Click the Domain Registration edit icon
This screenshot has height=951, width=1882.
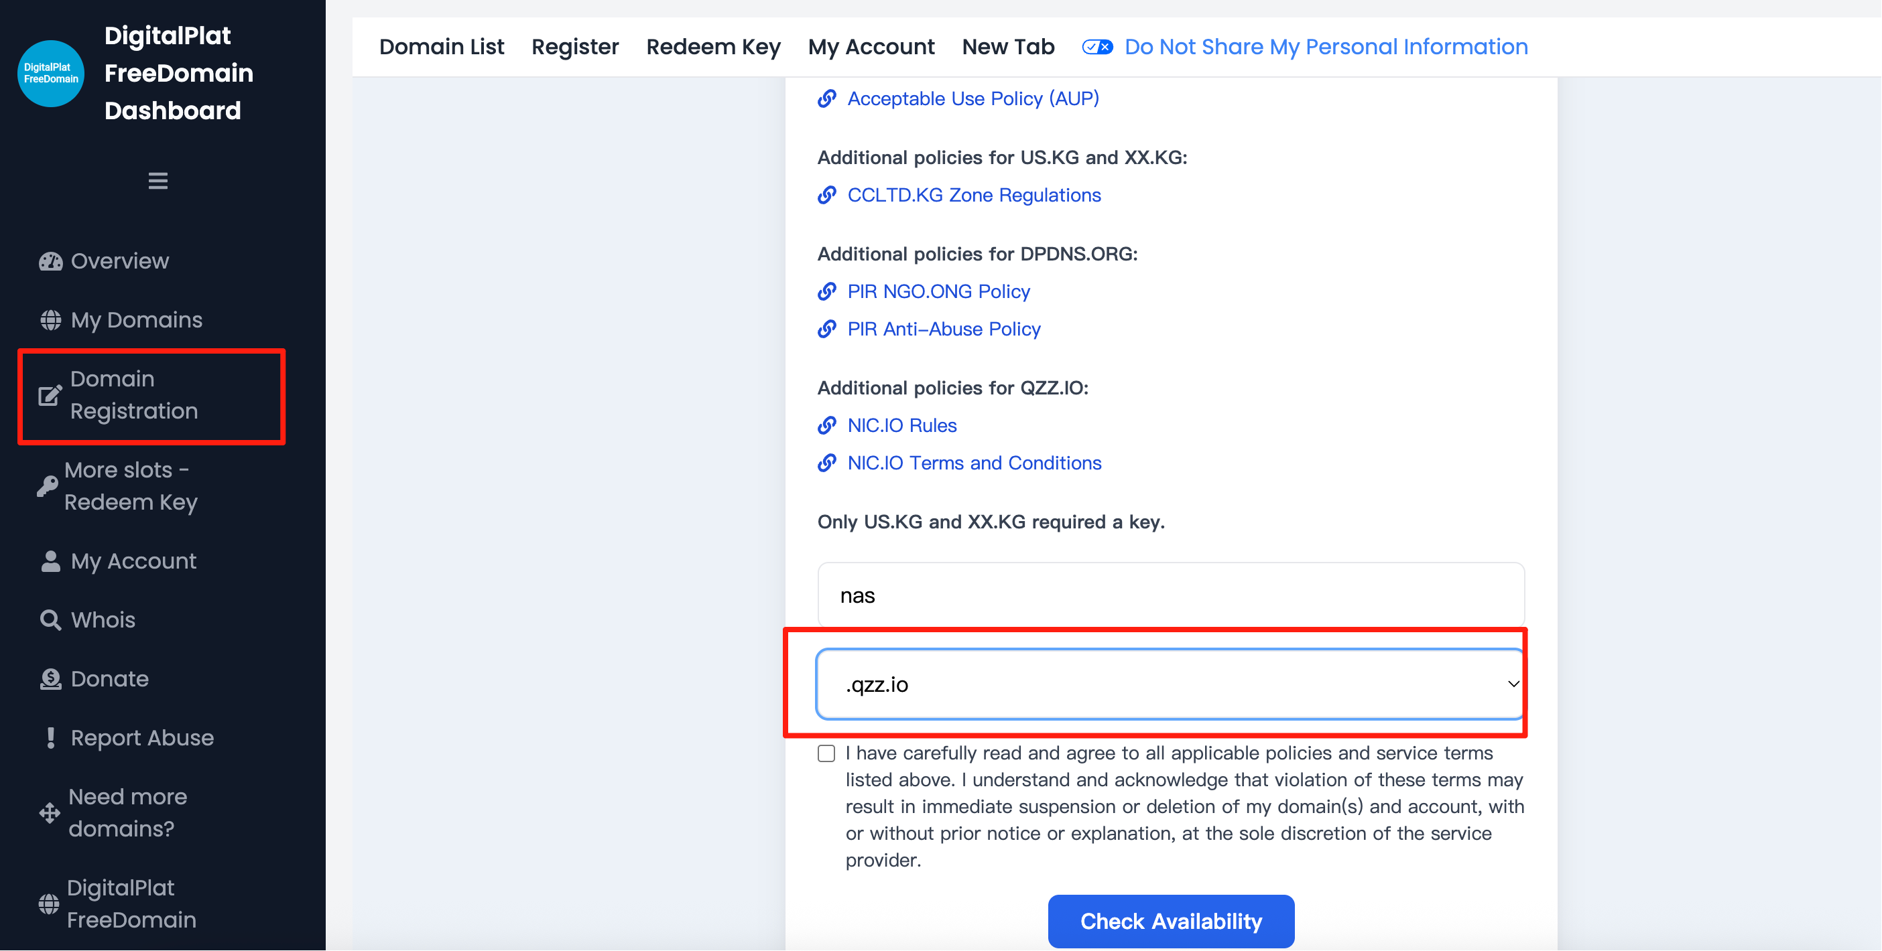pos(50,395)
